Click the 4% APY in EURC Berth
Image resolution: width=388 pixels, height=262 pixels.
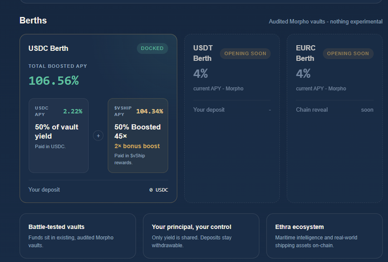click(x=304, y=74)
